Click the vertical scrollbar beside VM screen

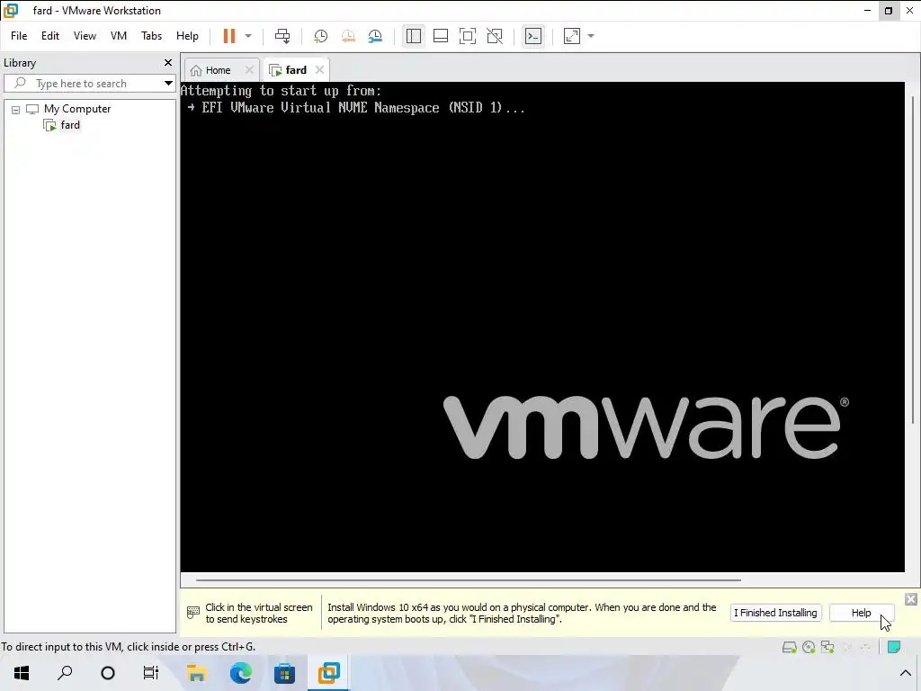pyautogui.click(x=913, y=258)
